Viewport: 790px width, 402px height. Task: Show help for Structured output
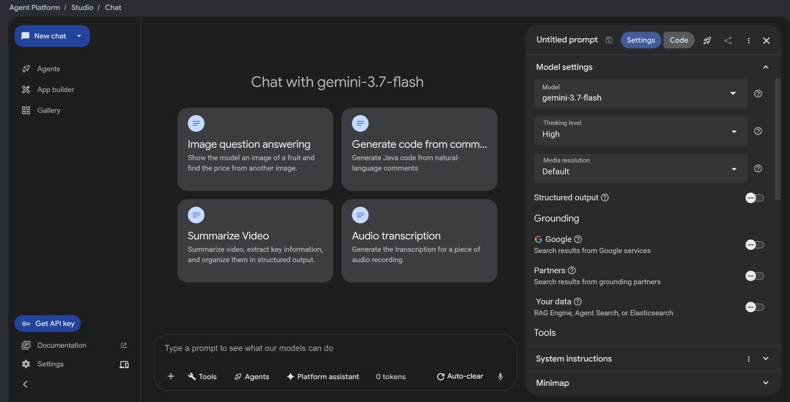[x=605, y=197]
